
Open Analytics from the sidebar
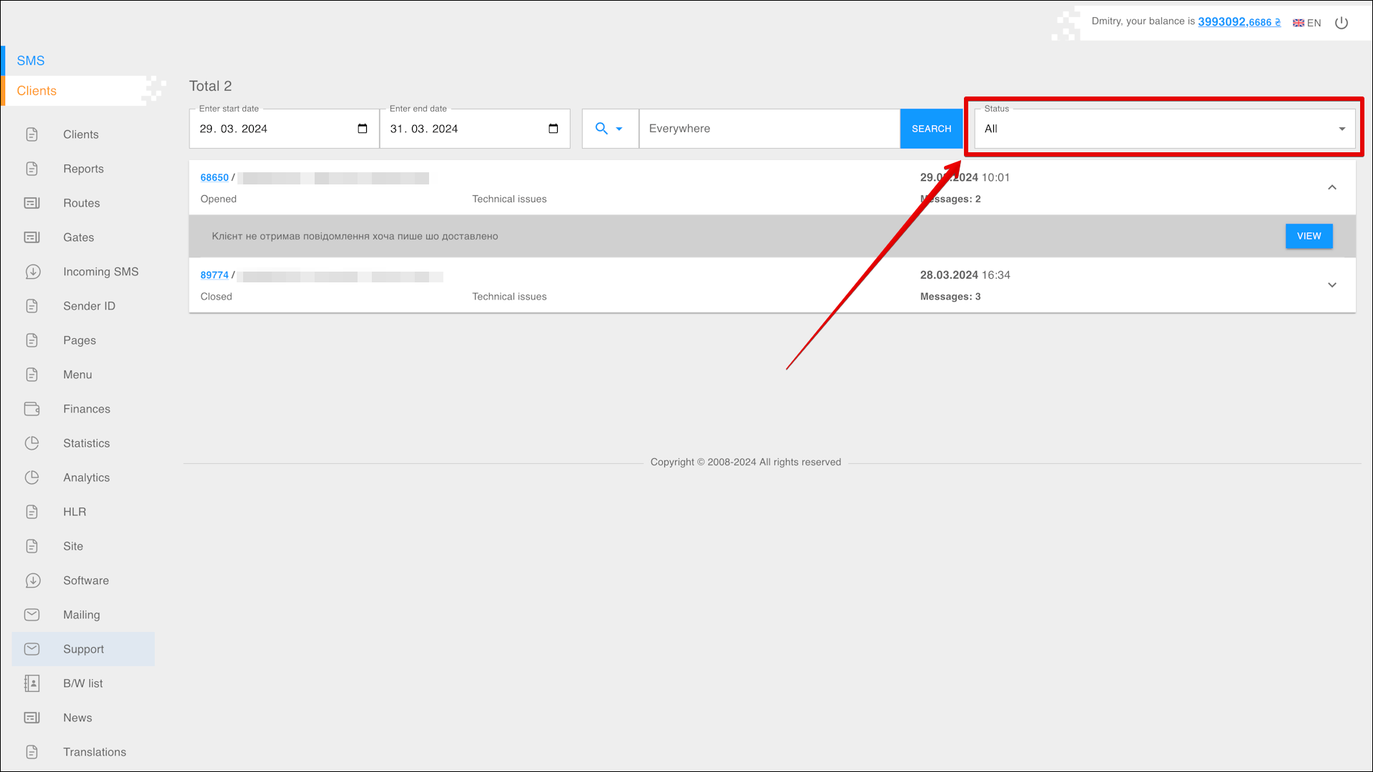(x=86, y=477)
